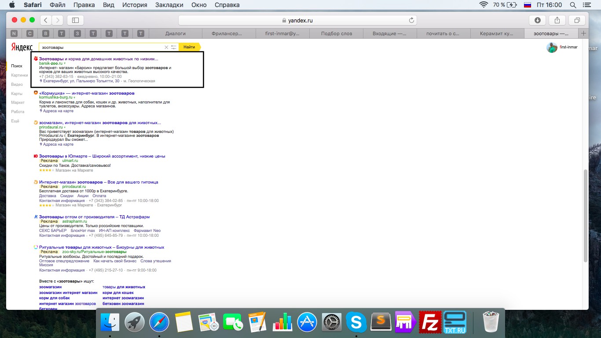Launch FileZilla from the Dock
The image size is (601, 338).
click(430, 323)
